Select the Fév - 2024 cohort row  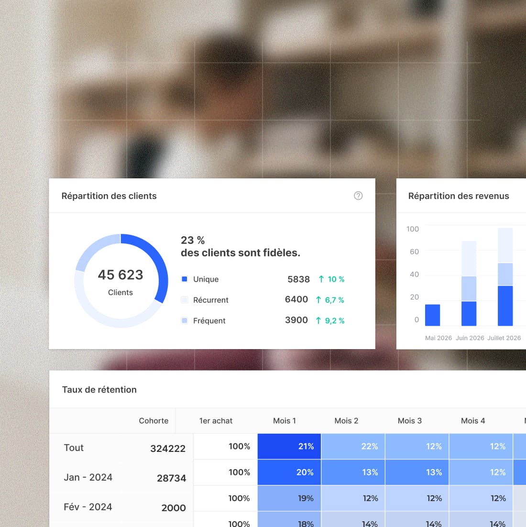tap(88, 507)
